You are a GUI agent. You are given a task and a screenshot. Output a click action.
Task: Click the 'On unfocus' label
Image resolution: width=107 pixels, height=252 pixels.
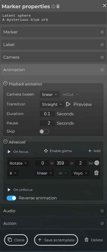(x=23, y=190)
